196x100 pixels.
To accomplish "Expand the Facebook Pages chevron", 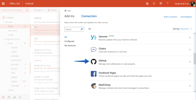I will (190, 74).
